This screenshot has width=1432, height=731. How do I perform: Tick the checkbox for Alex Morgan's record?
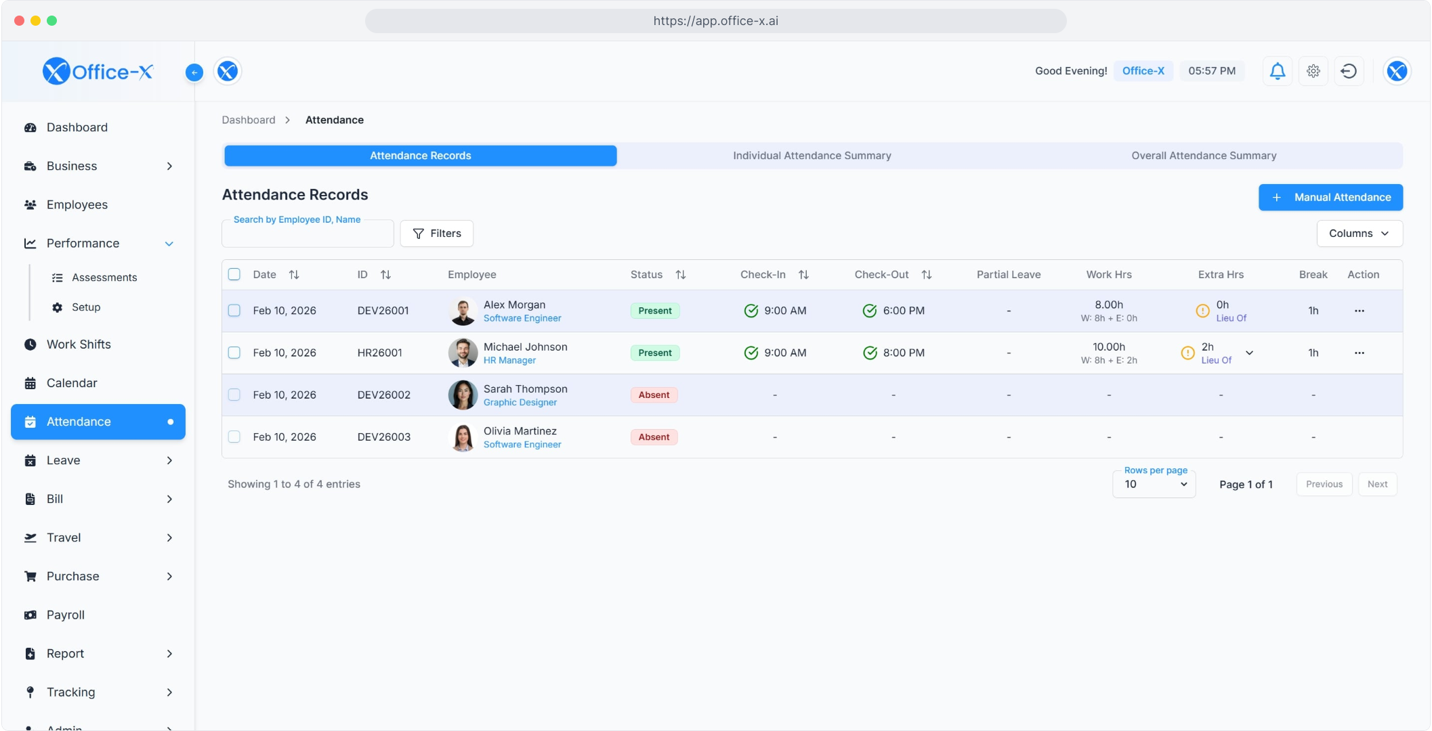[234, 311]
